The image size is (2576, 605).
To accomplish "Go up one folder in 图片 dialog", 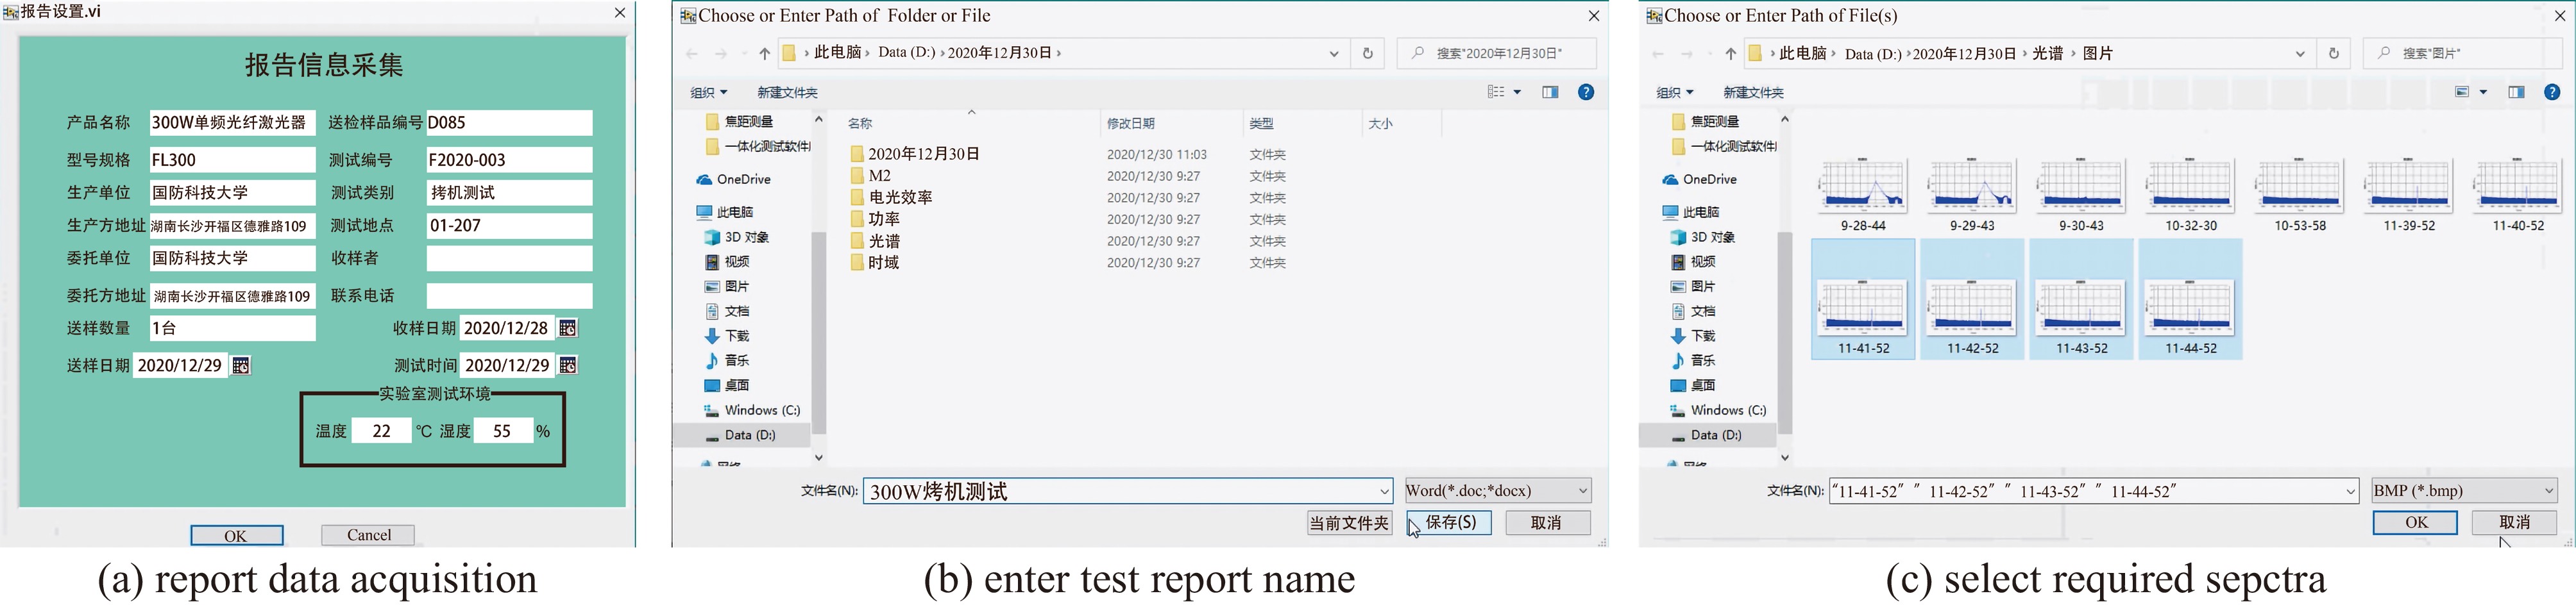I will coord(1730,54).
